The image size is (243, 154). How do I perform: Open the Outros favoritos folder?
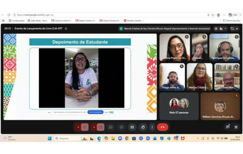pos(232,21)
